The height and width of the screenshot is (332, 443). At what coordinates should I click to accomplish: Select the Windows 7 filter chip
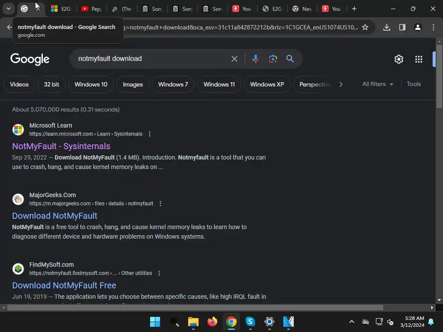click(x=173, y=84)
